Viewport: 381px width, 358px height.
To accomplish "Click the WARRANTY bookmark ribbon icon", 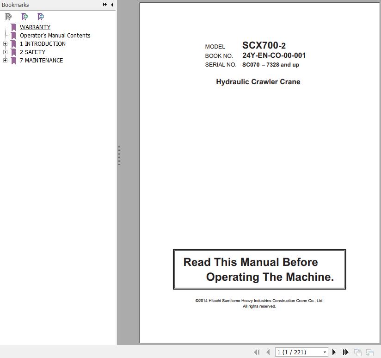I will (13, 27).
